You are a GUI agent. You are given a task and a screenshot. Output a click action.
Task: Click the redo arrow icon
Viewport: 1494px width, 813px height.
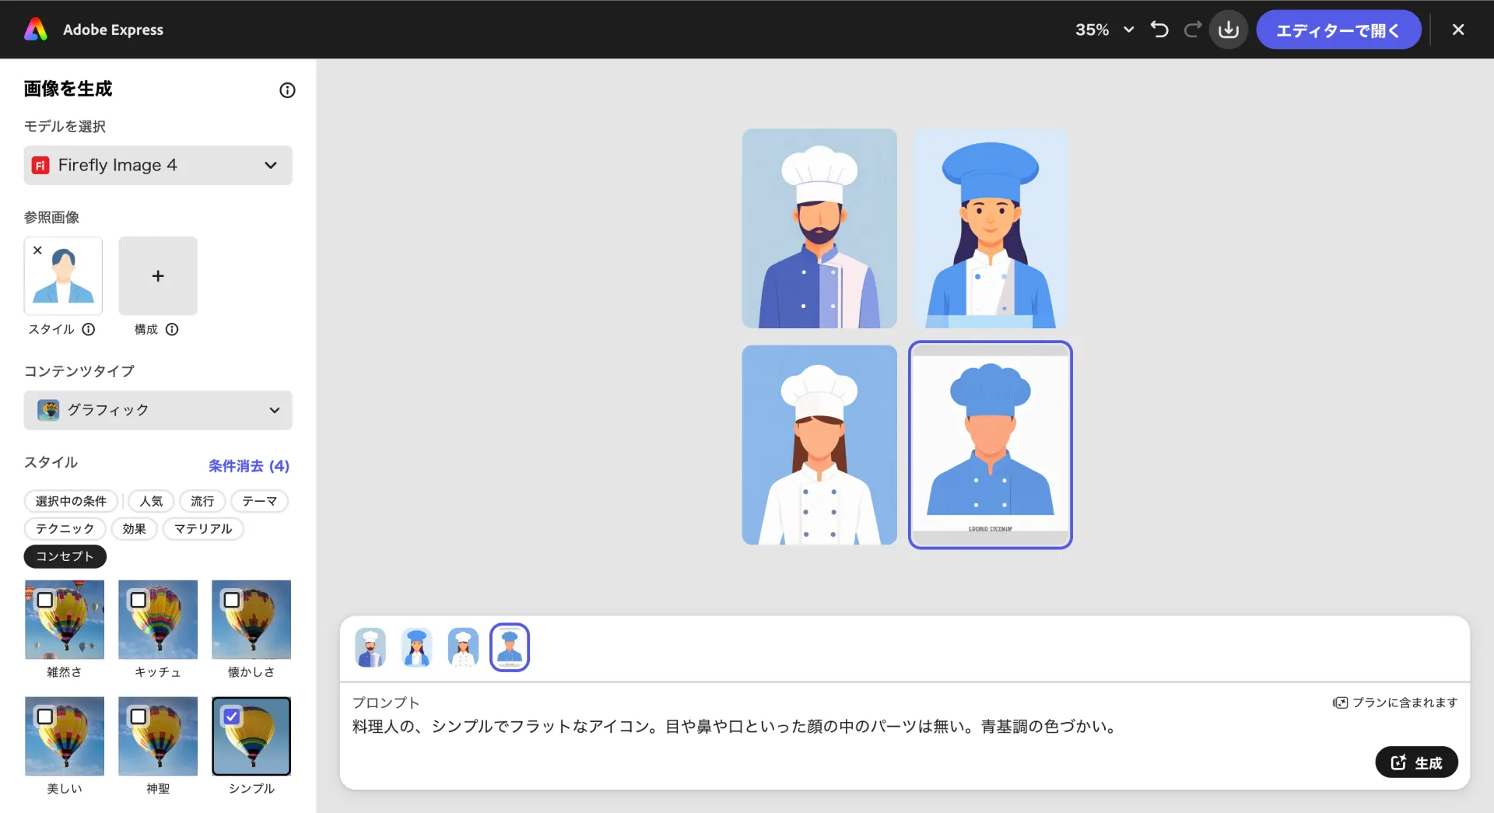(1192, 30)
